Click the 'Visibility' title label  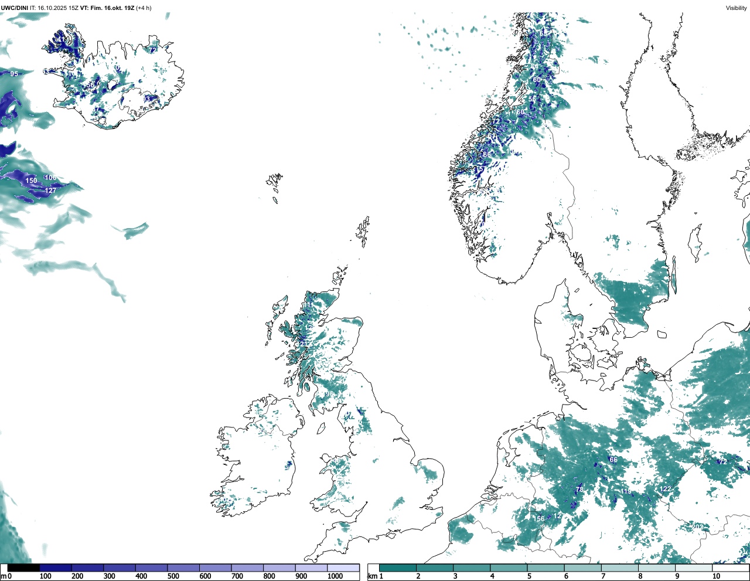[736, 8]
